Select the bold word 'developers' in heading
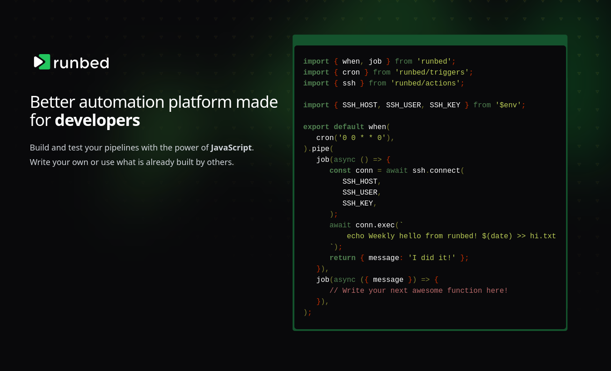Viewport: 611px width, 371px height. pyautogui.click(x=97, y=120)
